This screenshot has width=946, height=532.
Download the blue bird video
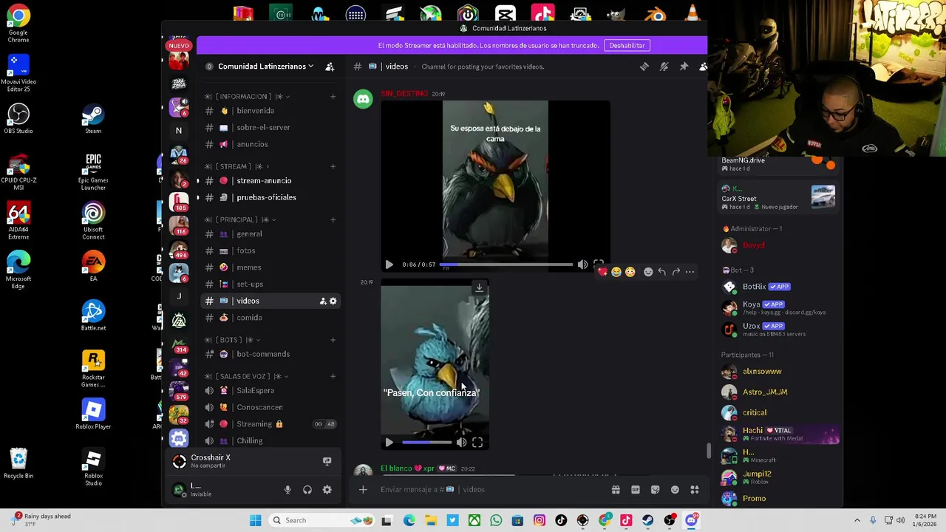pos(480,287)
